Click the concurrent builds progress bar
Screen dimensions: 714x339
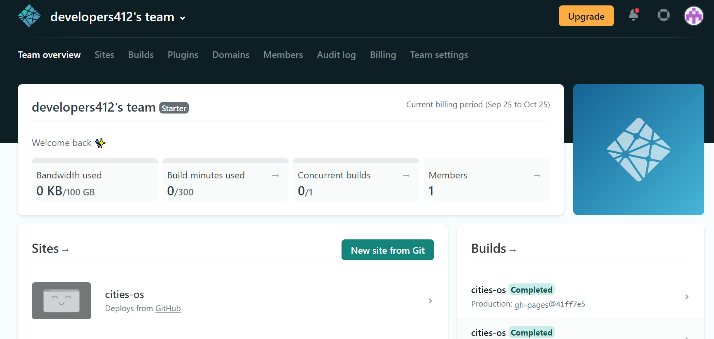pos(356,160)
